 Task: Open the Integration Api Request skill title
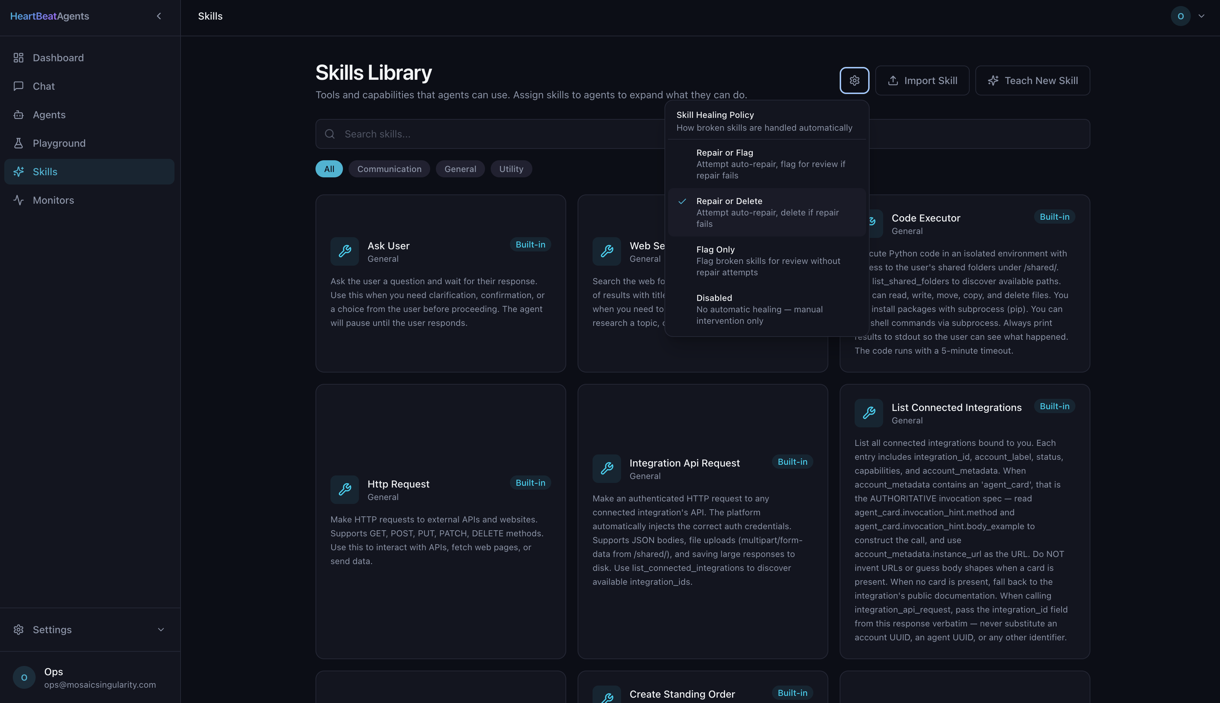[684, 463]
